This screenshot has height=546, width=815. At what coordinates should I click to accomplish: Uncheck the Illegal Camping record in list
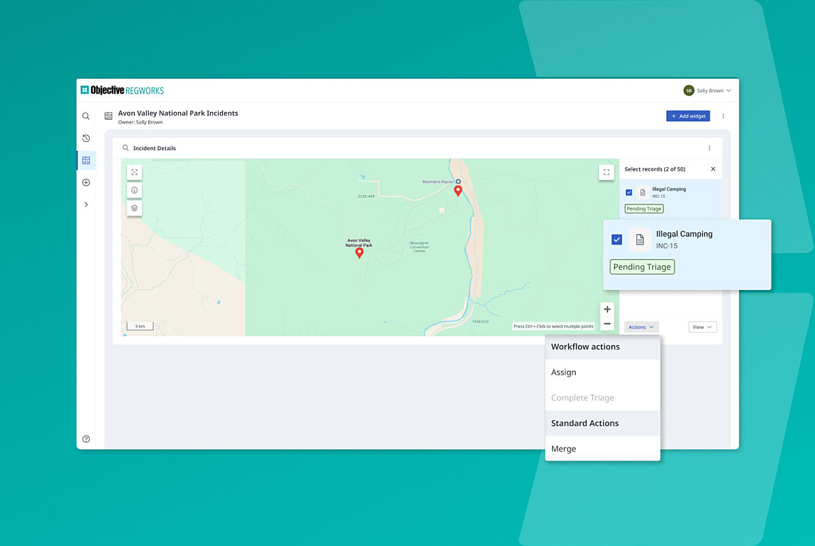click(x=629, y=193)
